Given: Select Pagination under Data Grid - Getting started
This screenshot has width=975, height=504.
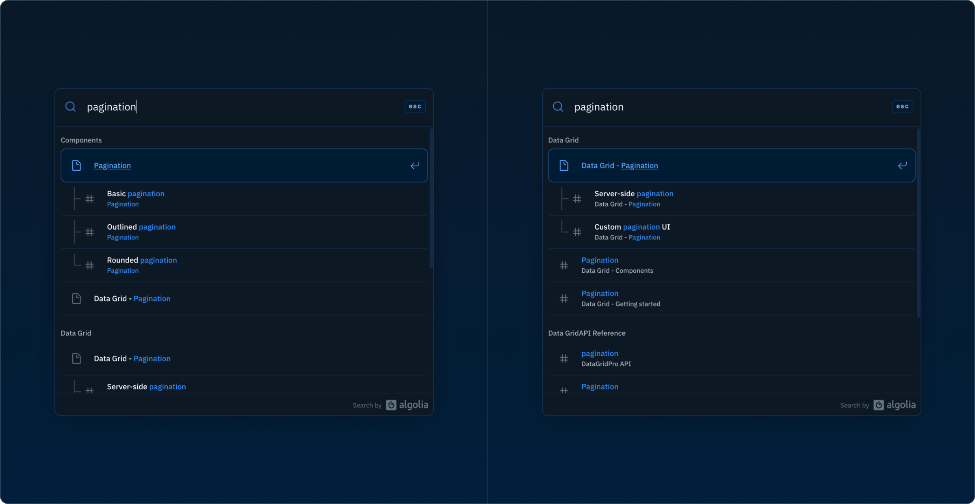Looking at the screenshot, I should (x=600, y=293).
